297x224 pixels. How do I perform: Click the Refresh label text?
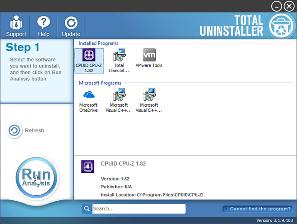point(35,130)
